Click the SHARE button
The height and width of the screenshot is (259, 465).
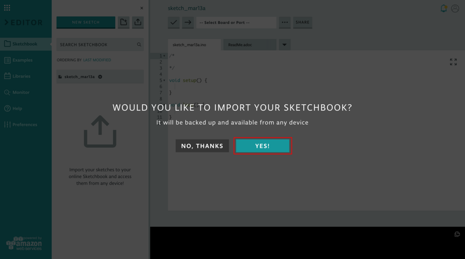coord(302,22)
